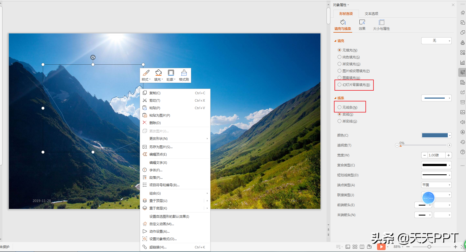Select No Line (无线条) radio button

pos(339,107)
